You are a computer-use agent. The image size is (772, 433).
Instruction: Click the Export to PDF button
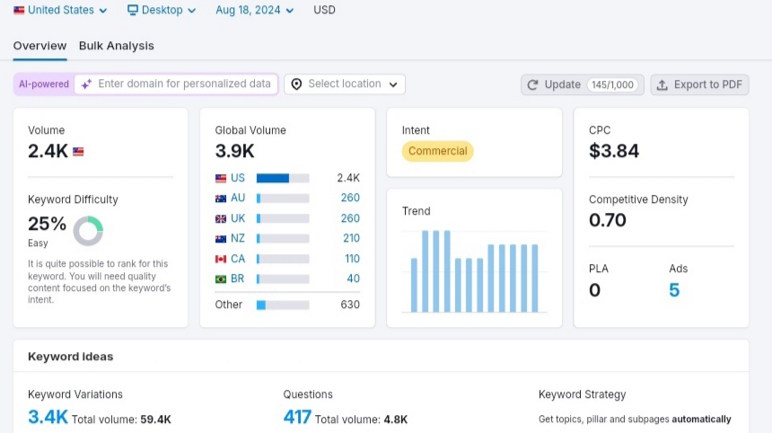click(699, 84)
